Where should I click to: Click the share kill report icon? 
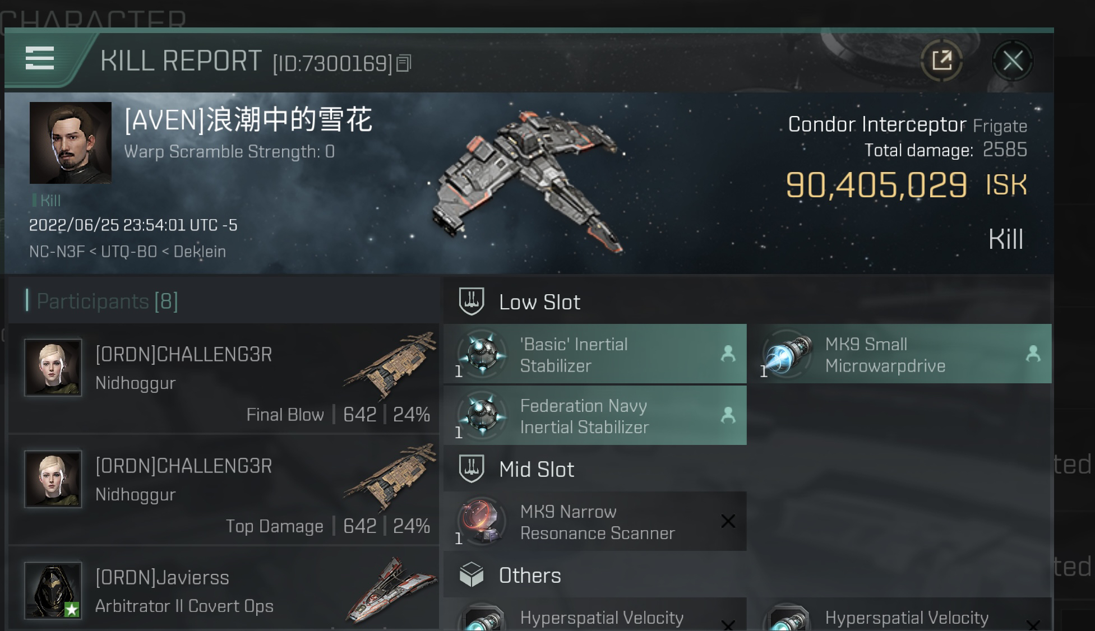click(x=942, y=61)
